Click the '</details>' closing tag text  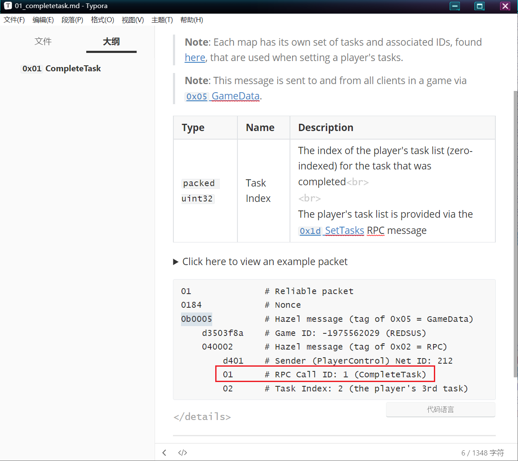pyautogui.click(x=202, y=417)
